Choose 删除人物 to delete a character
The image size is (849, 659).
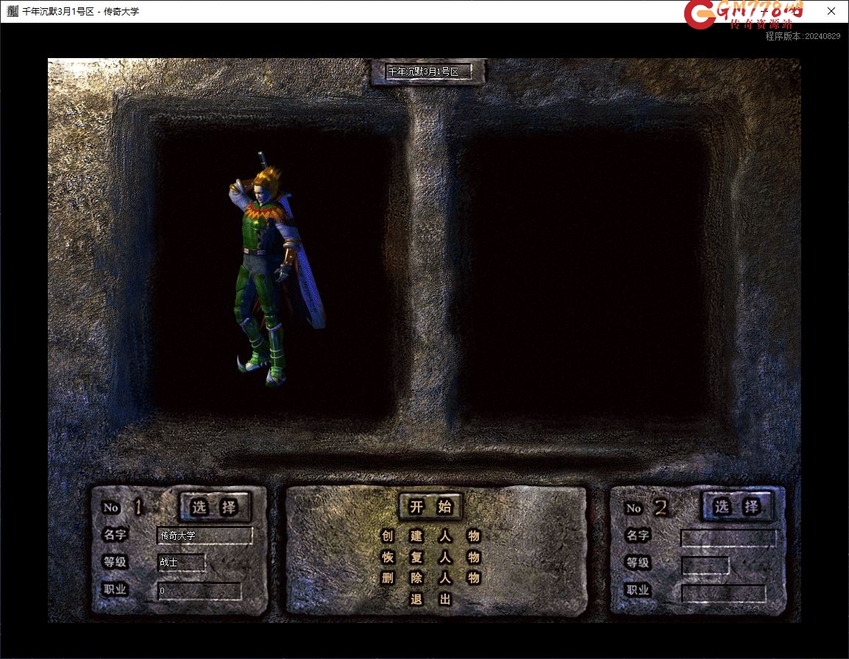pyautogui.click(x=430, y=578)
